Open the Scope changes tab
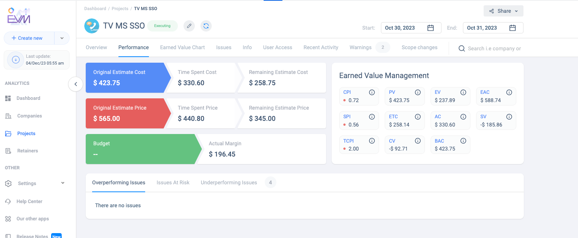Image resolution: width=578 pixels, height=238 pixels. point(419,47)
